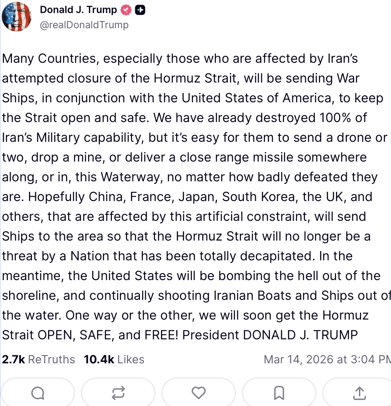Click the Mar 14, 2026 timestamp
This screenshot has width=391, height=406.
(326, 359)
